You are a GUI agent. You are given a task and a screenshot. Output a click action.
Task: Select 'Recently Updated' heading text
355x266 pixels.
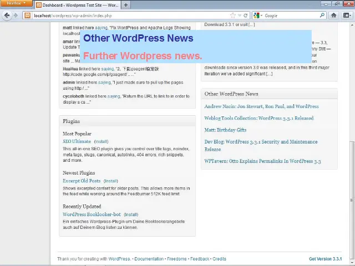click(82, 206)
